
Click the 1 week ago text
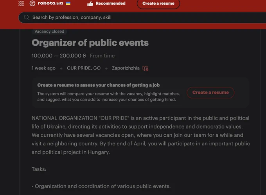click(x=43, y=68)
